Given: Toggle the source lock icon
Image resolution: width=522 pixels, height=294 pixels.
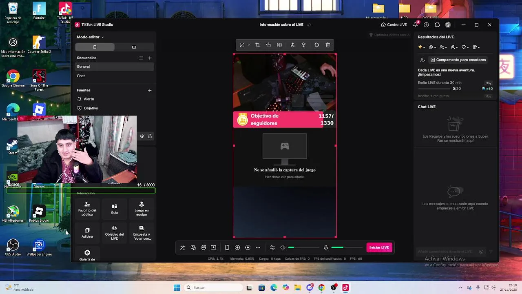Looking at the screenshot, I should tap(150, 136).
